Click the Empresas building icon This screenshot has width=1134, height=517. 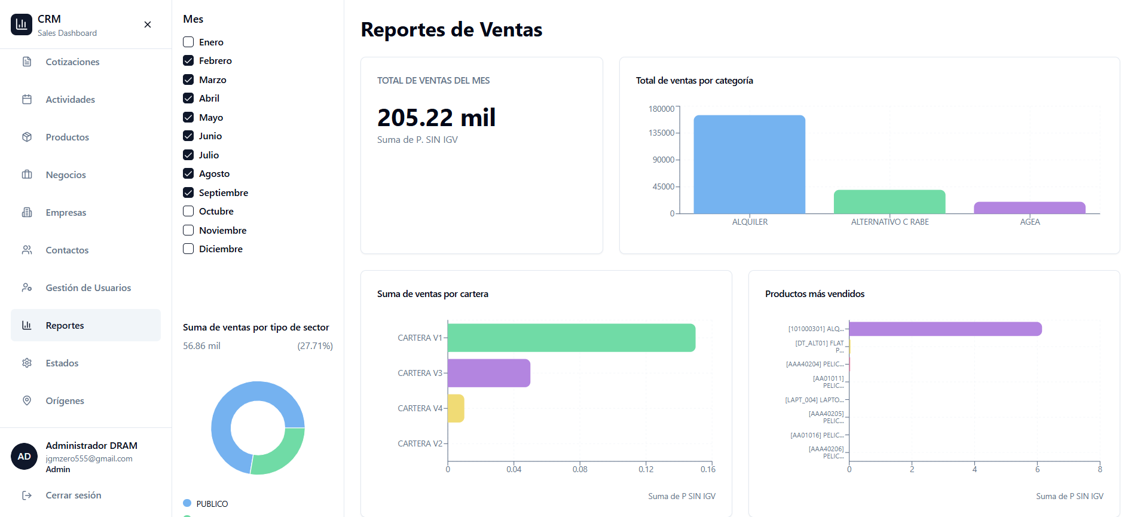click(27, 212)
